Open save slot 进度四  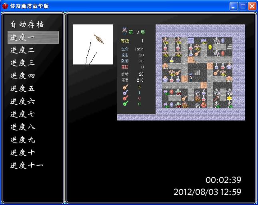33,76
